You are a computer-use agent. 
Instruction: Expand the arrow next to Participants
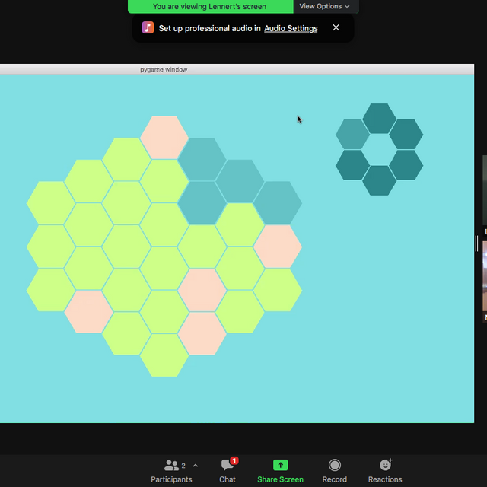pos(196,465)
